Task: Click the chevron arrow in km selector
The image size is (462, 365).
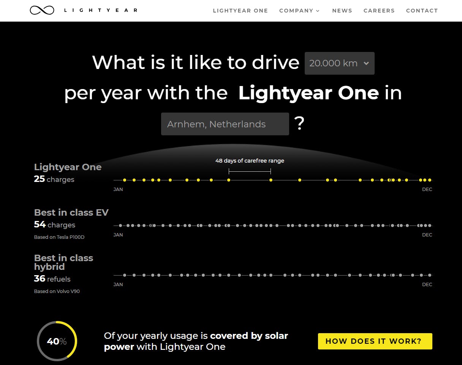Action: (366, 63)
